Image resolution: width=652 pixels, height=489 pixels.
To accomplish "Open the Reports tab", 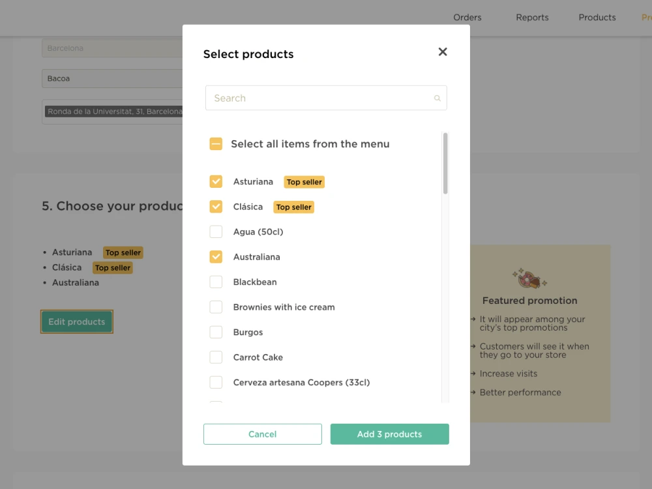I will (x=532, y=18).
